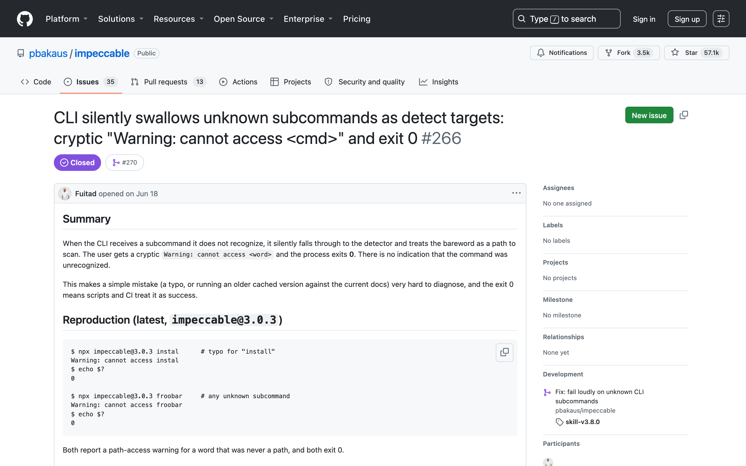The width and height of the screenshot is (746, 466).
Task: Click the Relationships sidebar heading
Action: 563,337
